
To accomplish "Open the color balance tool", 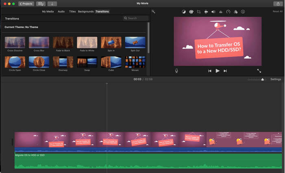I will 183,12.
